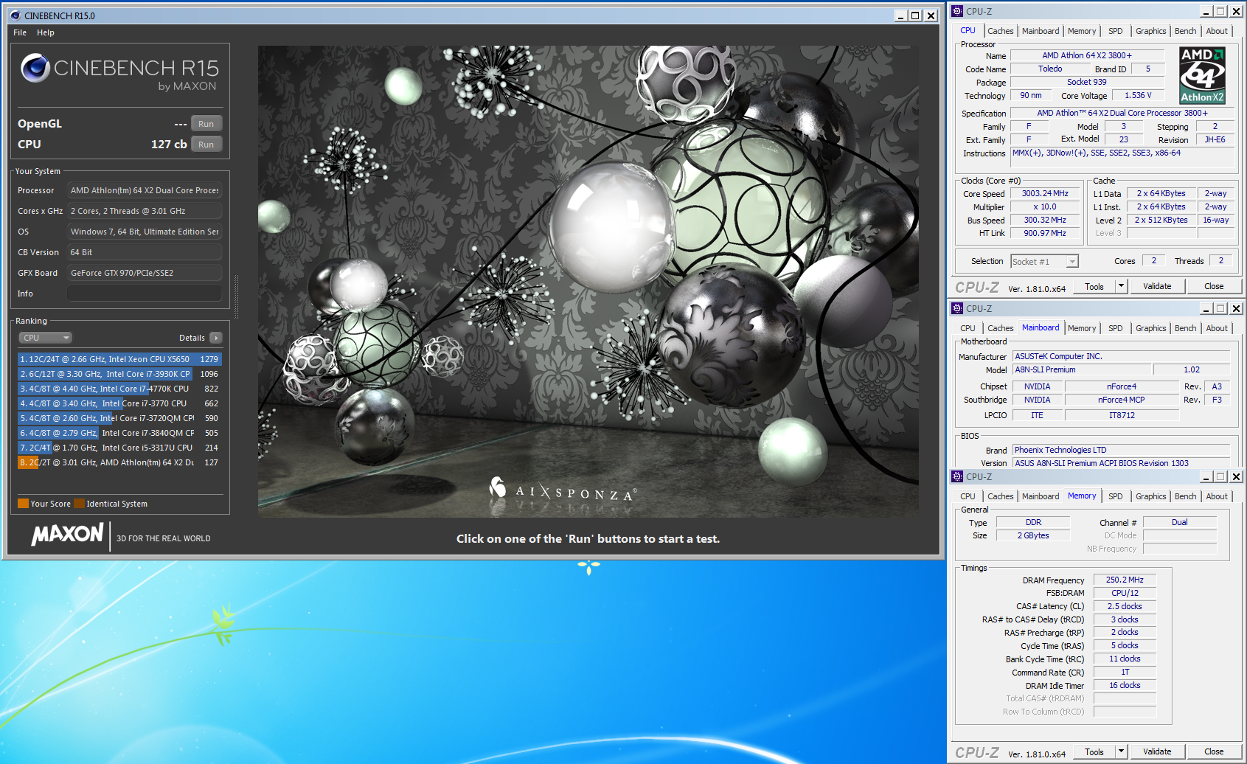Click Validate in bottom CPU-Z window
The image size is (1247, 764).
coord(1157,752)
